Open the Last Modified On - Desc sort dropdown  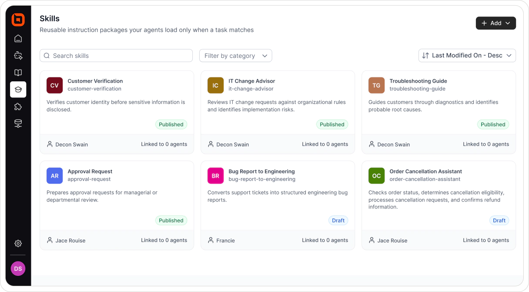click(467, 56)
